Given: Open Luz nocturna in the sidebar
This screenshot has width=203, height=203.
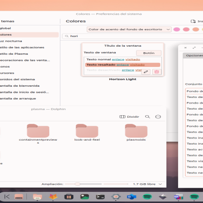Looking at the screenshot, I should click(29, 41).
